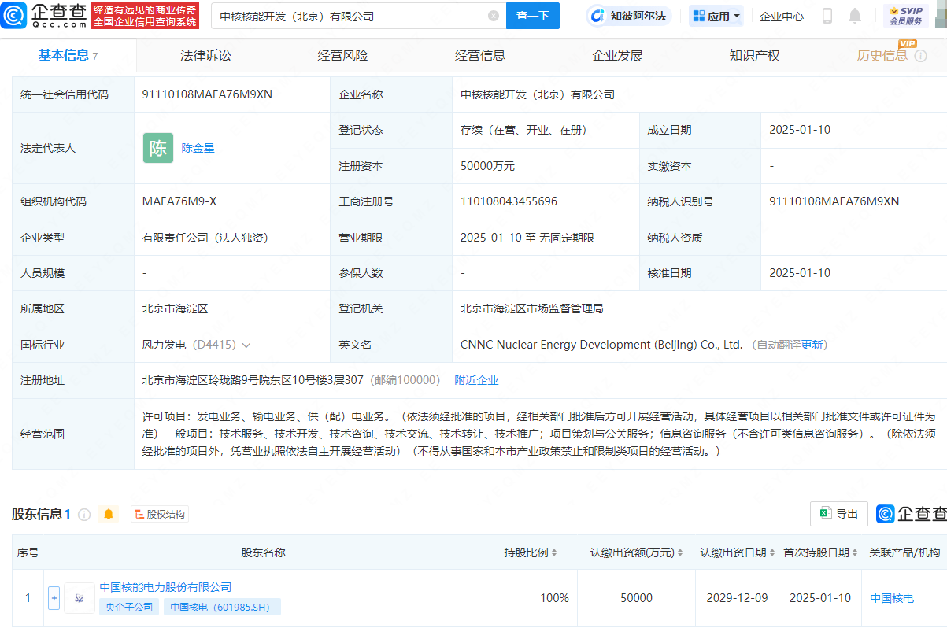947x628 pixels.
Task: Open shareholder 中国核能电力股份有限公司 link
Action: [x=165, y=587]
